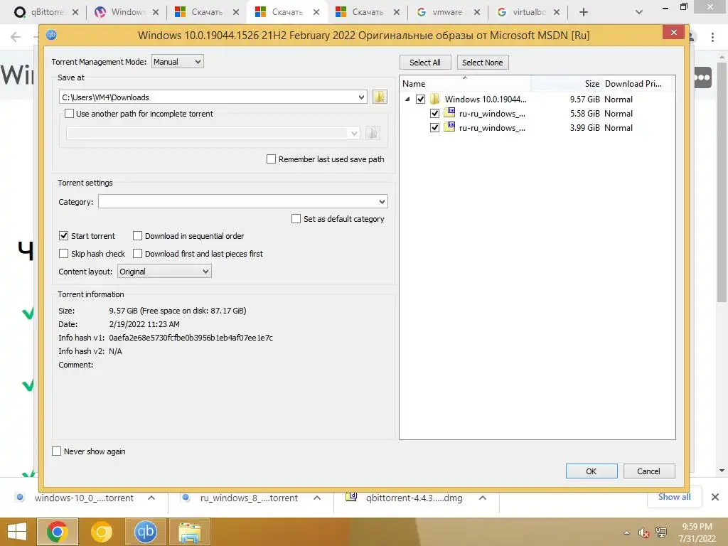The width and height of the screenshot is (728, 546).
Task: Click the muted volume tray icon
Action: tap(643, 532)
